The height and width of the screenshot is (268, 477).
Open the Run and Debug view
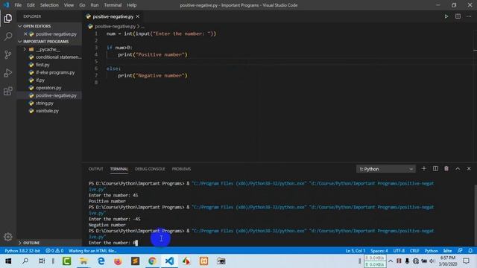[x=8, y=73]
